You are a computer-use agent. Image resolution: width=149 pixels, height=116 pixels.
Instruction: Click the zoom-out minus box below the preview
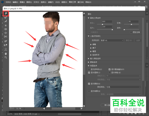pos(11,109)
